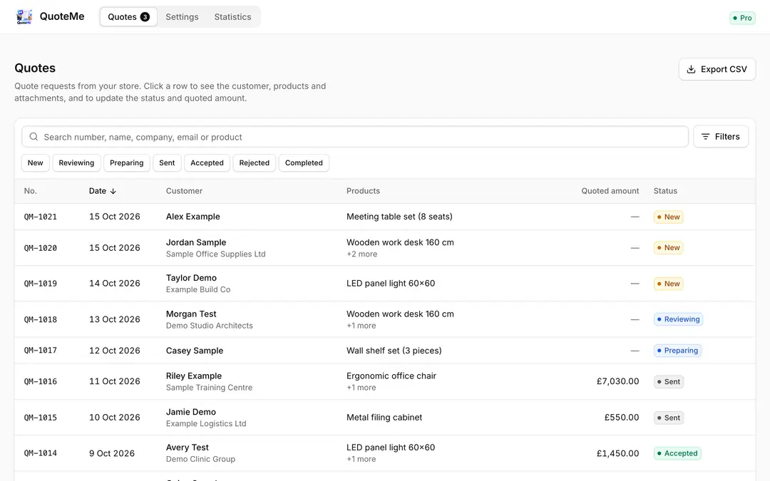The image size is (770, 481).
Task: Click the New status badge for Alex Example
Action: (x=668, y=217)
